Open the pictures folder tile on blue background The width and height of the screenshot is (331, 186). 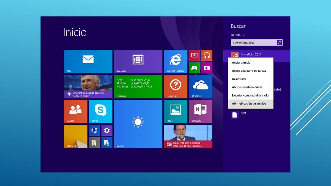click(x=107, y=143)
